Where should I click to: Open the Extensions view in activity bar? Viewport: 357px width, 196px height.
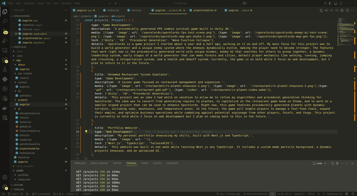5,60
